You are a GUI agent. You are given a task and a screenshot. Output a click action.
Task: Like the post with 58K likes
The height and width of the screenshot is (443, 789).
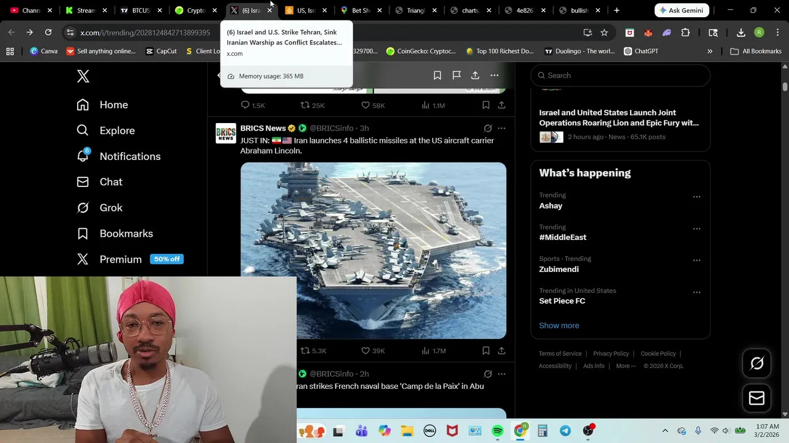click(x=372, y=105)
